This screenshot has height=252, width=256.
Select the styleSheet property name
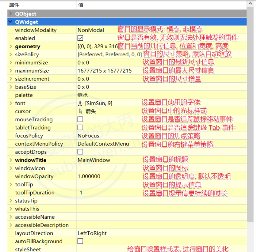click(x=28, y=249)
